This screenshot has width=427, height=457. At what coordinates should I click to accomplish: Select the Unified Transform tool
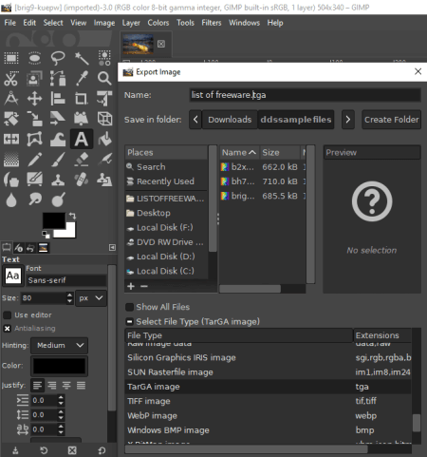pyautogui.click(x=104, y=99)
